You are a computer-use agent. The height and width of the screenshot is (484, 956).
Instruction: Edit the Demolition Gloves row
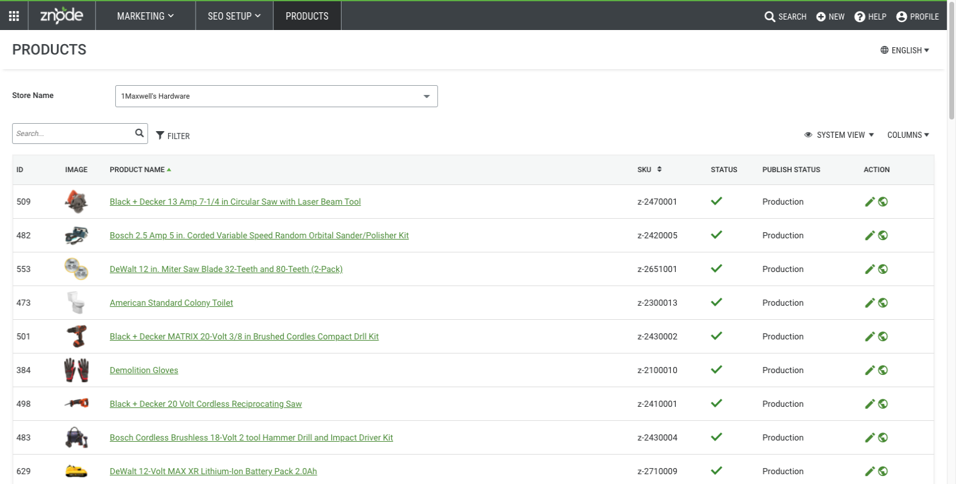click(x=870, y=370)
